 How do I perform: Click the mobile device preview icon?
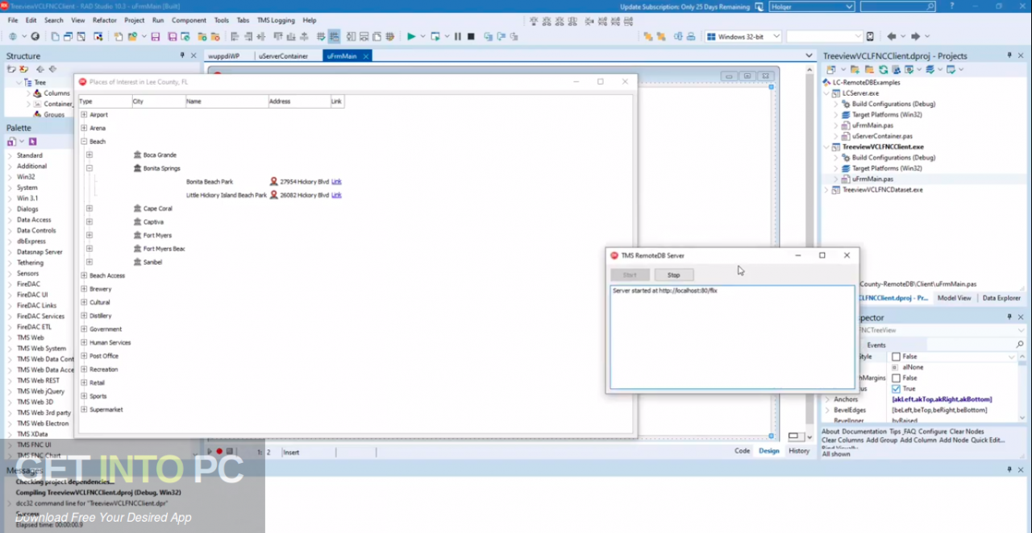point(870,36)
